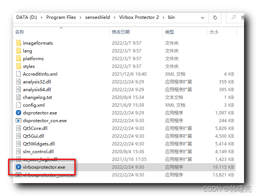Sort by 修改日期 column header

click(x=121, y=32)
